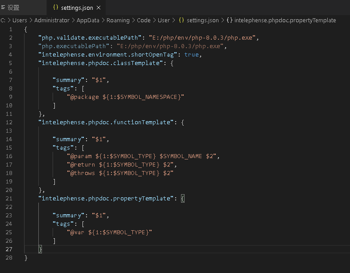Click JSON file icon in breadcrumb path

181,20
